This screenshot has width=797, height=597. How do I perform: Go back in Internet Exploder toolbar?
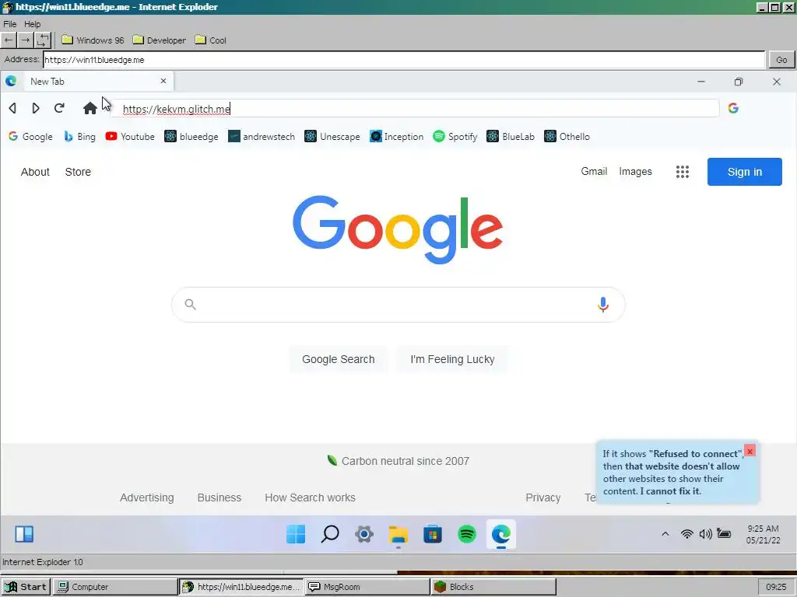tap(9, 40)
